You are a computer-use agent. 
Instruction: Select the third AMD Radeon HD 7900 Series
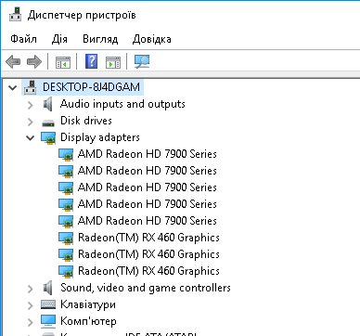pyautogui.click(x=148, y=187)
